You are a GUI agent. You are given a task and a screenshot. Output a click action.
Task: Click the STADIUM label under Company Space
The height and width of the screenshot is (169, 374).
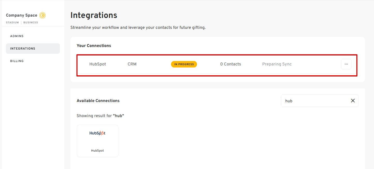pos(12,23)
